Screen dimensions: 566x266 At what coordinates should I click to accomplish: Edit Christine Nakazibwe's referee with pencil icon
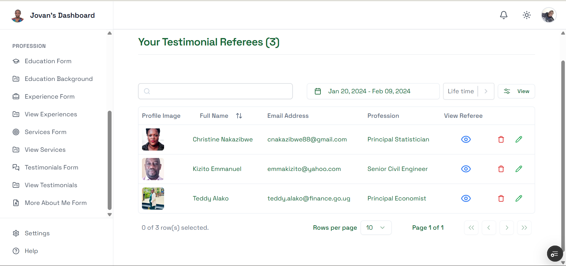coord(518,139)
